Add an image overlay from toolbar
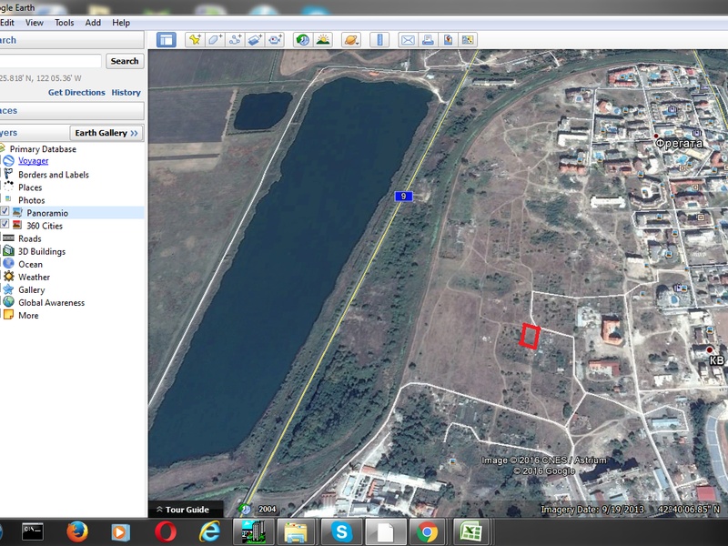This screenshot has width=728, height=546. [x=255, y=40]
